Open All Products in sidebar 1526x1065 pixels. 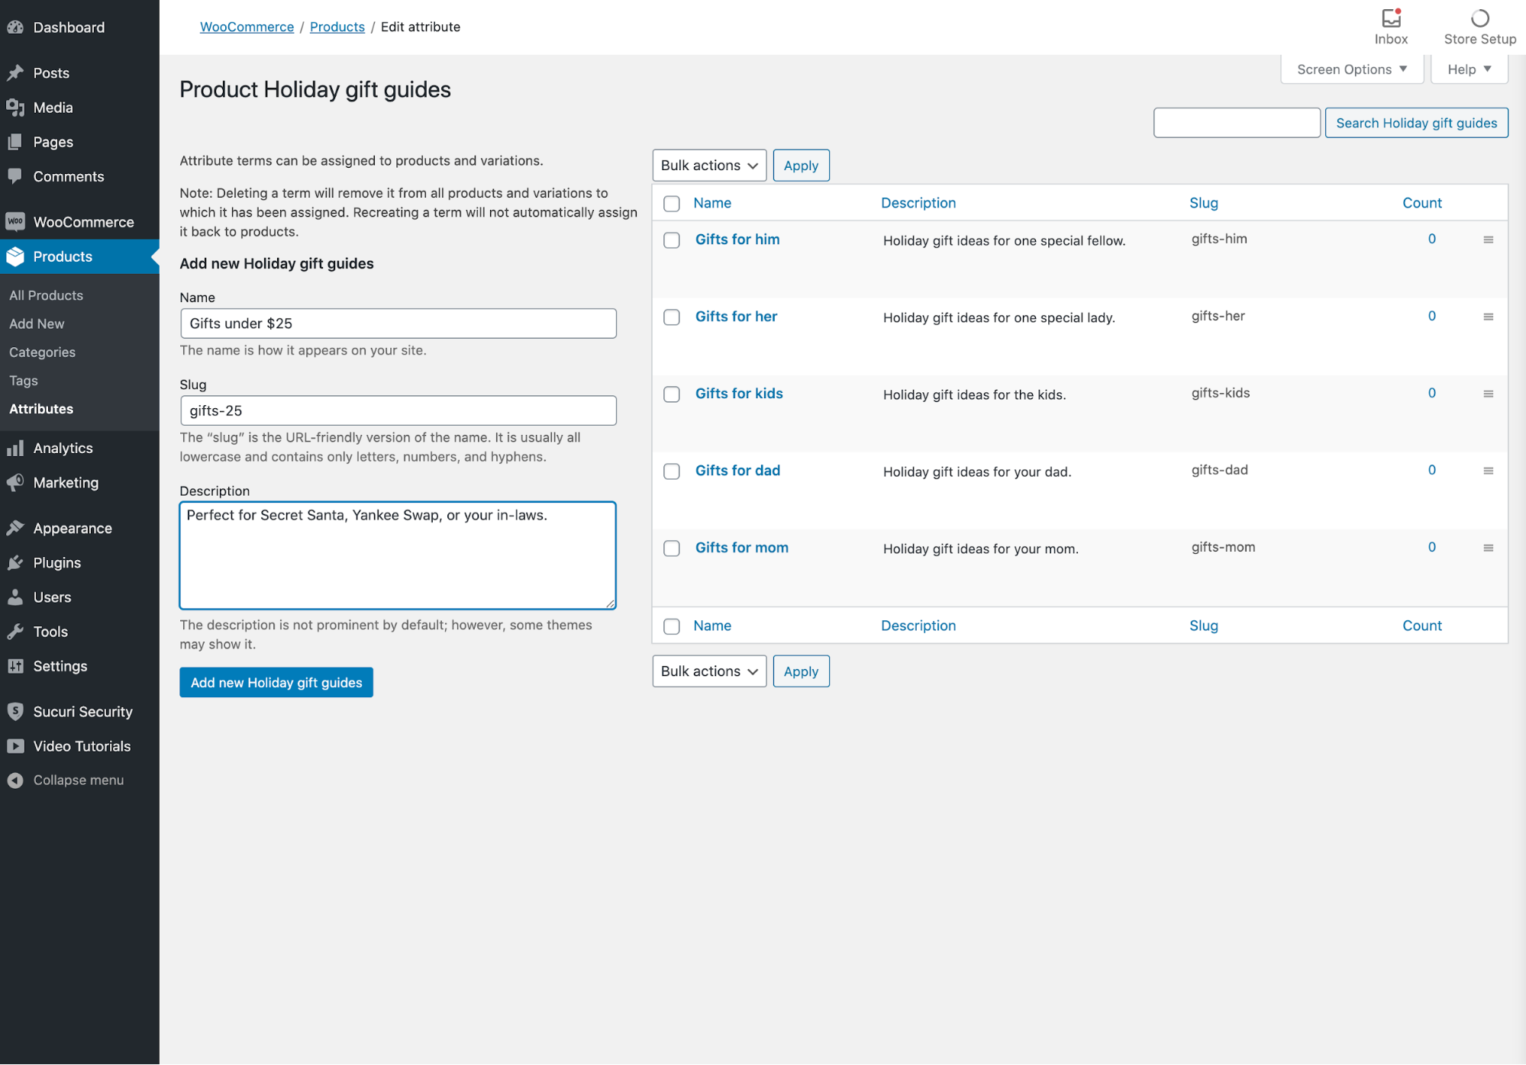click(46, 295)
